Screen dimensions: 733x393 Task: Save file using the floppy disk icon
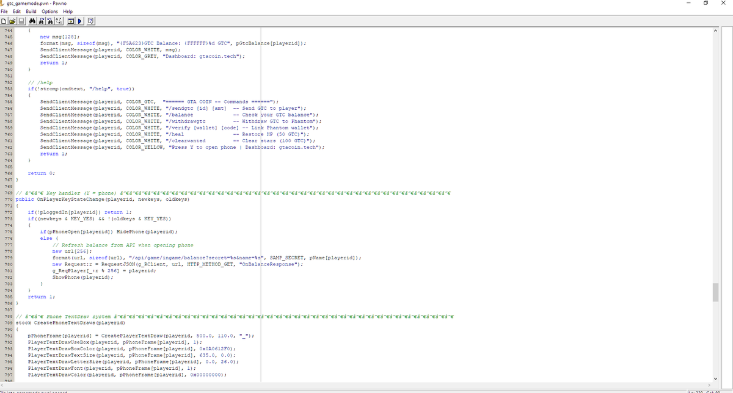(x=21, y=21)
